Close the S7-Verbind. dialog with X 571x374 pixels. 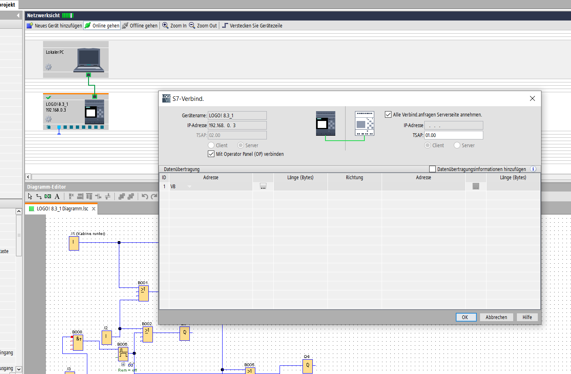pyautogui.click(x=532, y=98)
